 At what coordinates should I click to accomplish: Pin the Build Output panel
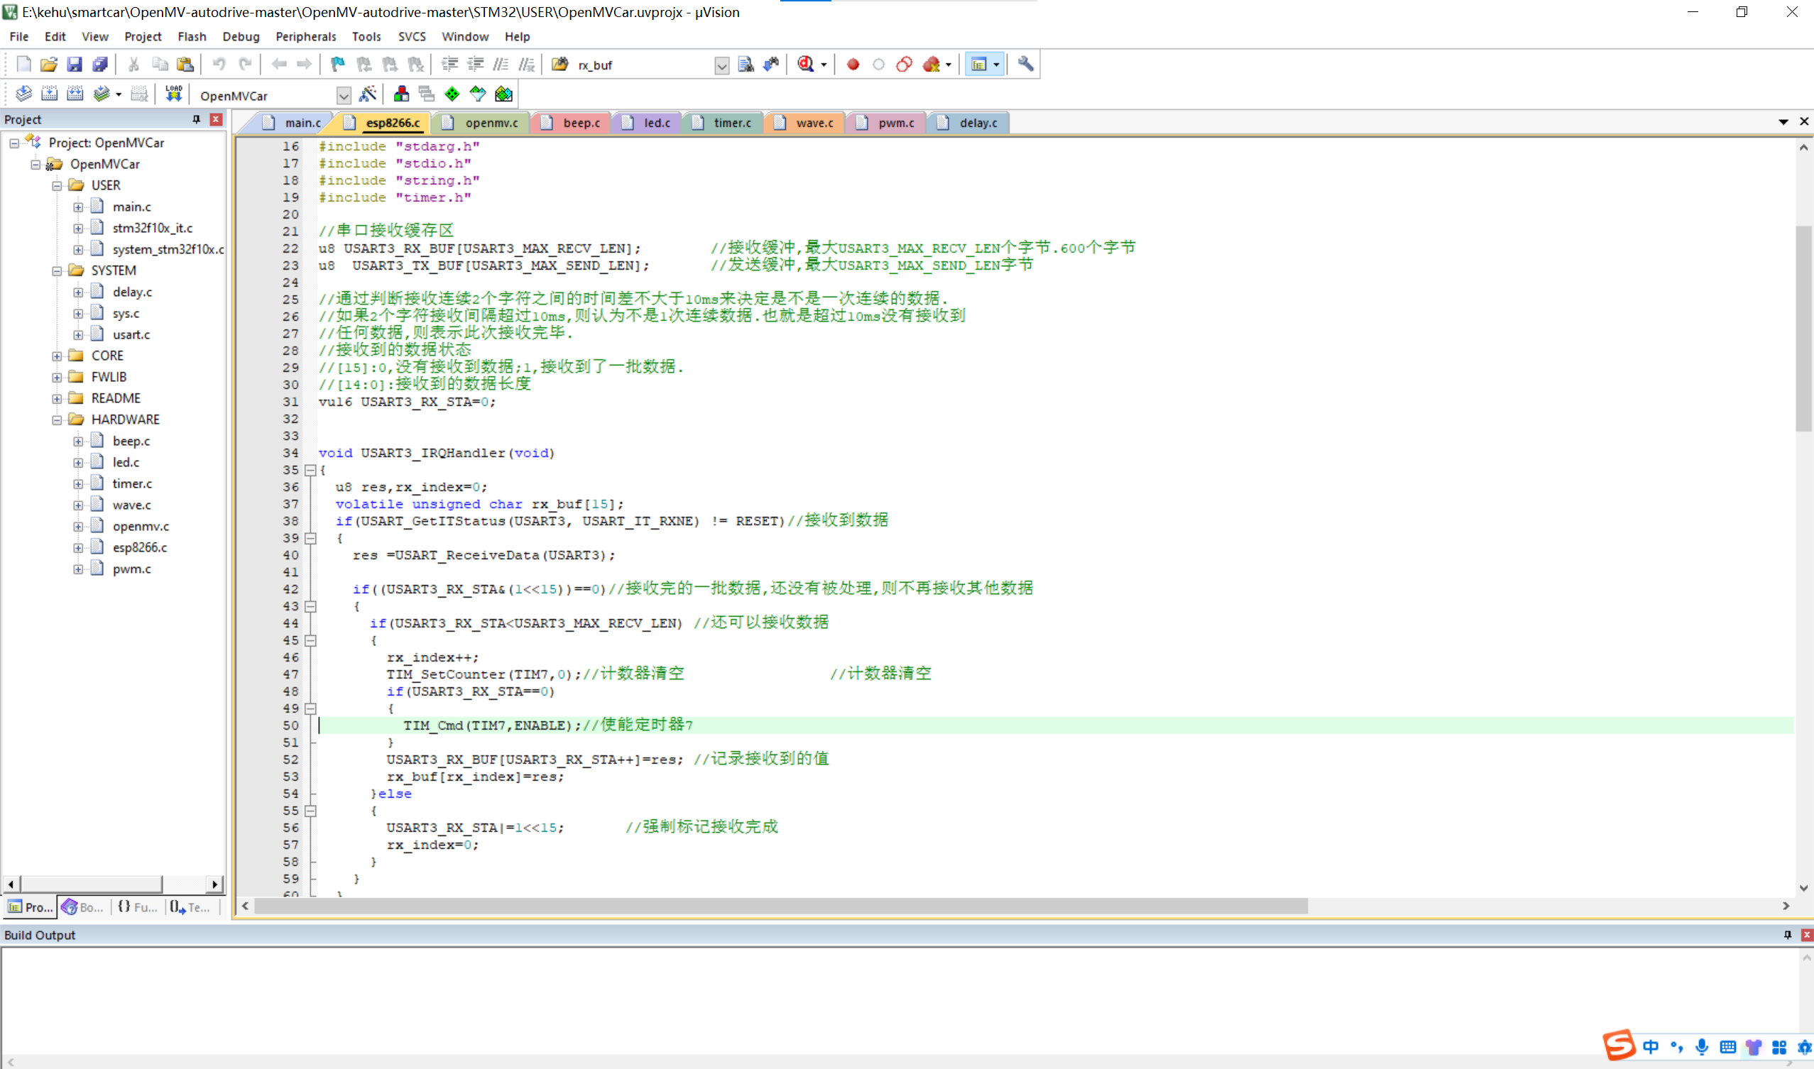click(x=1786, y=934)
